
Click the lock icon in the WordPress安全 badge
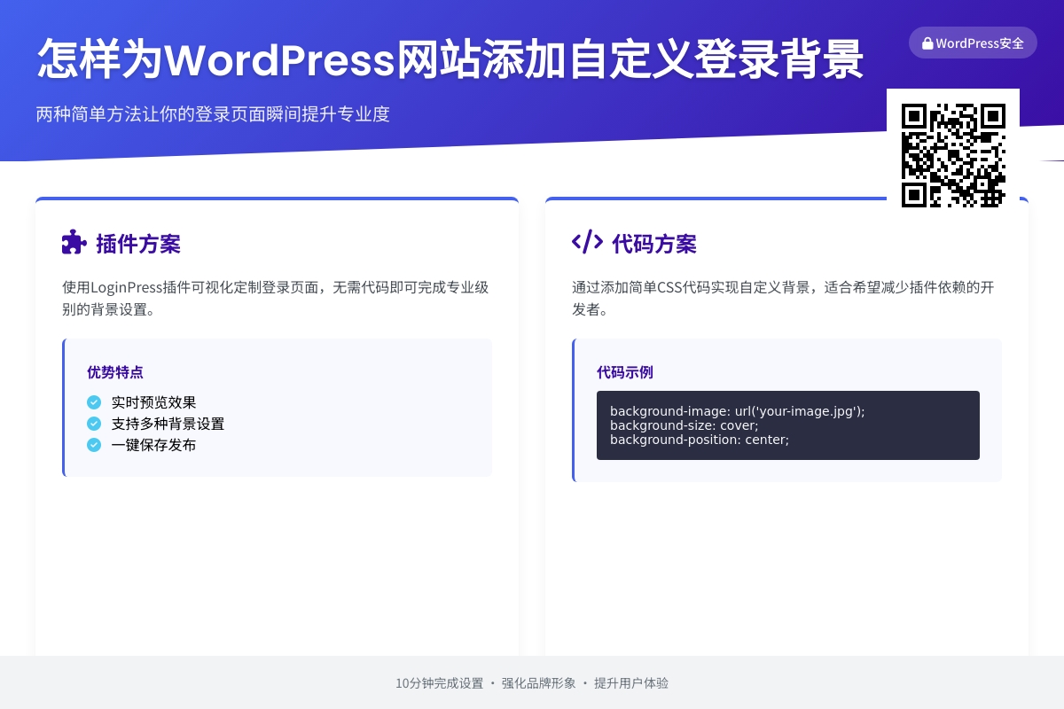927,43
